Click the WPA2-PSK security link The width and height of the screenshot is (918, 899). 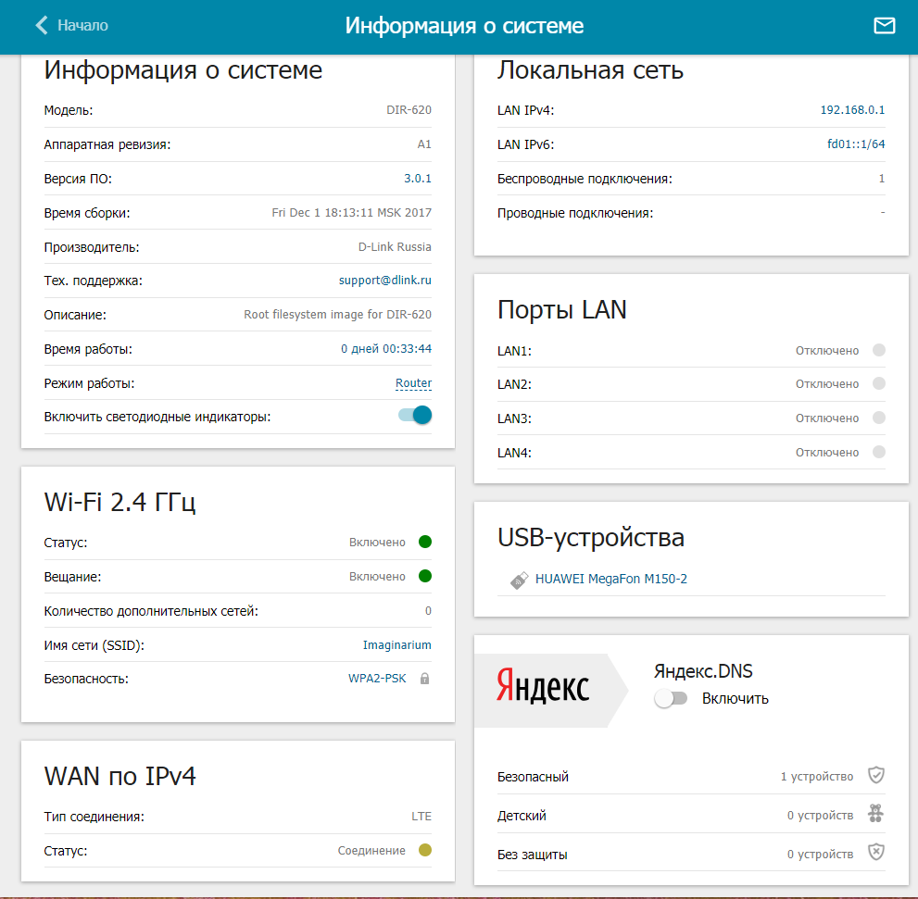[x=377, y=679]
